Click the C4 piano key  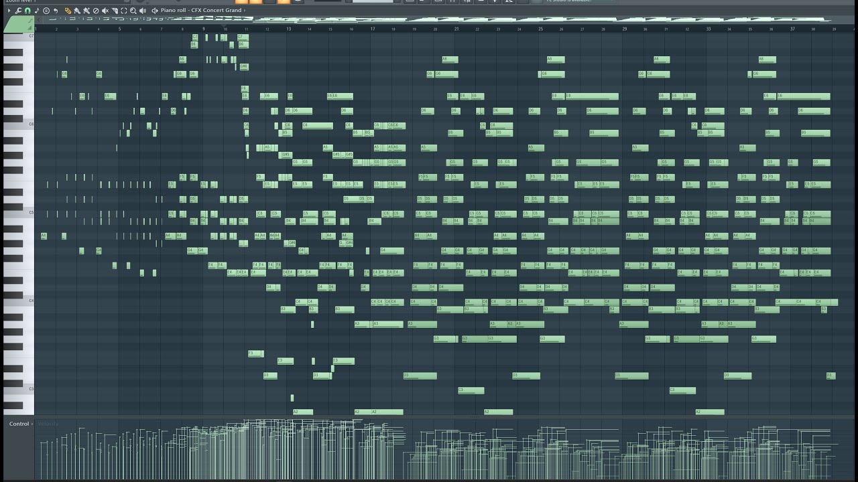click(18, 301)
